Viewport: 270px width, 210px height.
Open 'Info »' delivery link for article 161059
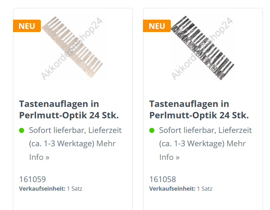[x=39, y=157]
